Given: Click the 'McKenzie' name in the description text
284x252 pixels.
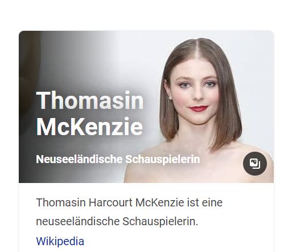Looking at the screenshot, I should coord(160,202).
